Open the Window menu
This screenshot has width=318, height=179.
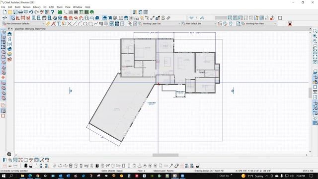tap(78, 7)
